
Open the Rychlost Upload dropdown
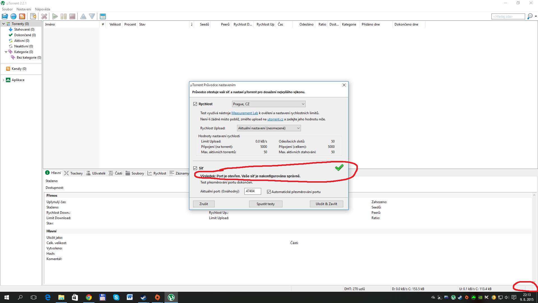[x=269, y=128]
